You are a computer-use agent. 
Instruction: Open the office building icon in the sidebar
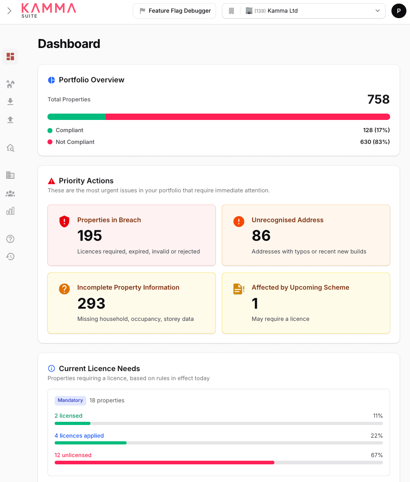[x=10, y=175]
